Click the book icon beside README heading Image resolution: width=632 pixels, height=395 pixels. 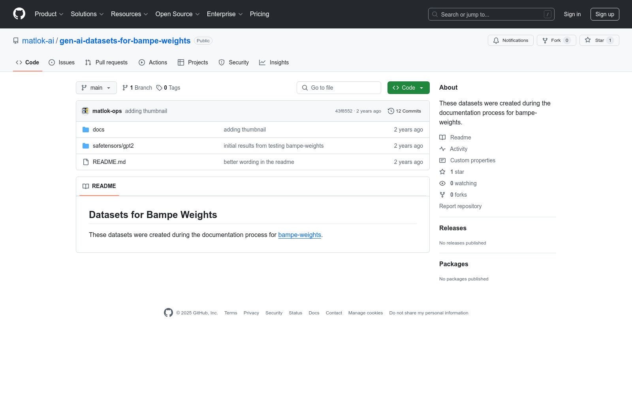(86, 186)
